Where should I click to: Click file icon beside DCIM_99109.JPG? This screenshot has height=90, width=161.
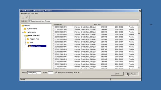click(53, 49)
